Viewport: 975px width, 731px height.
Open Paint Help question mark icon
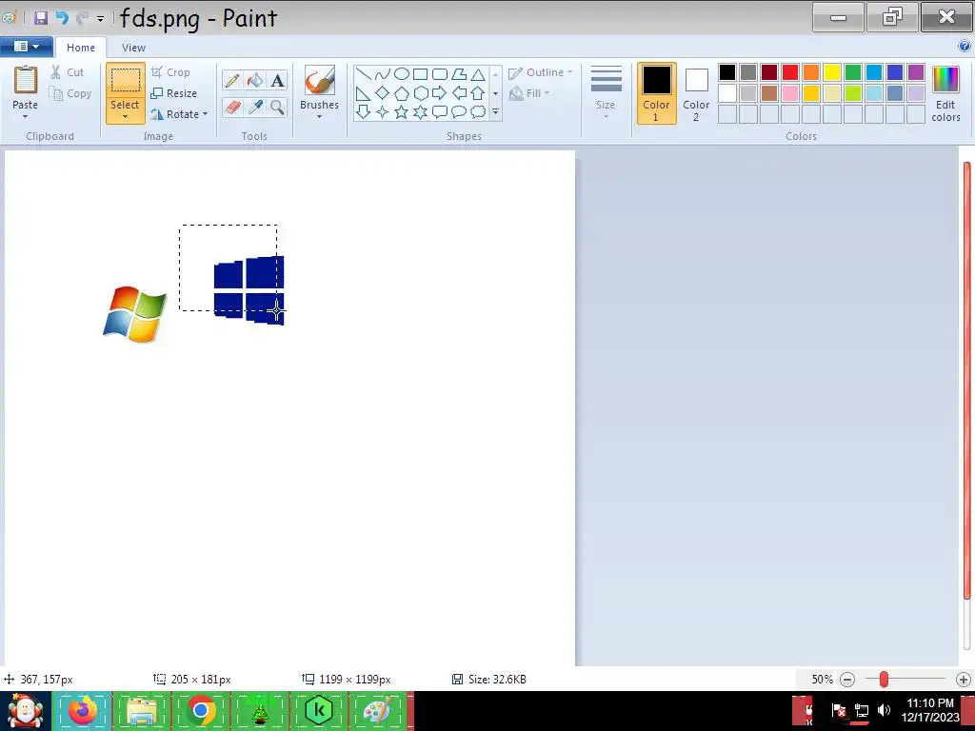pyautogui.click(x=965, y=46)
